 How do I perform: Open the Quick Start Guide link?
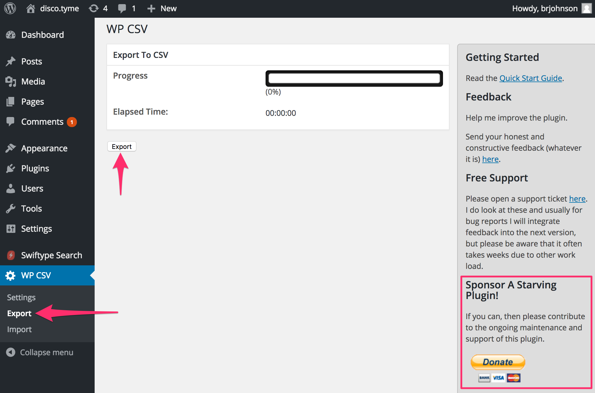(531, 78)
